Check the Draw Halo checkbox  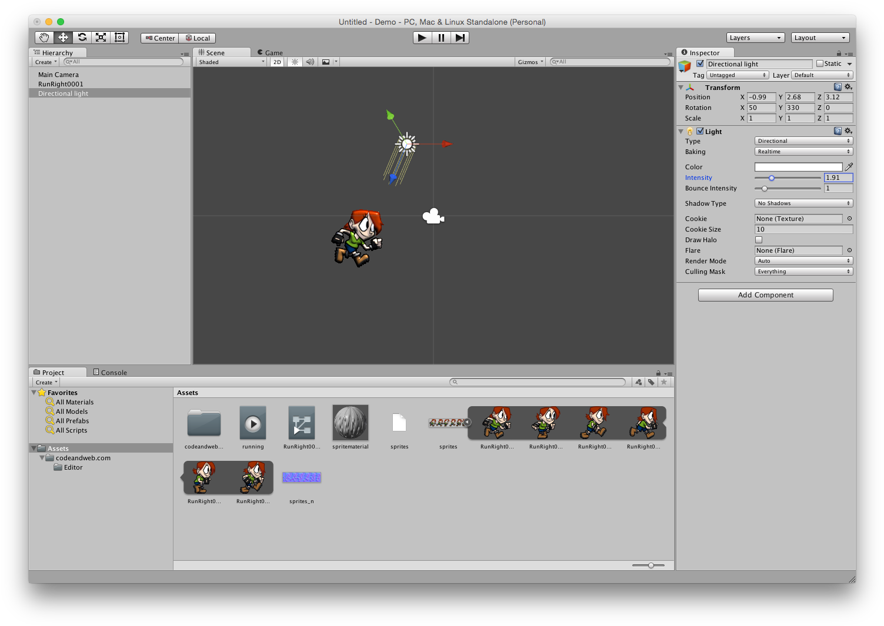tap(759, 240)
